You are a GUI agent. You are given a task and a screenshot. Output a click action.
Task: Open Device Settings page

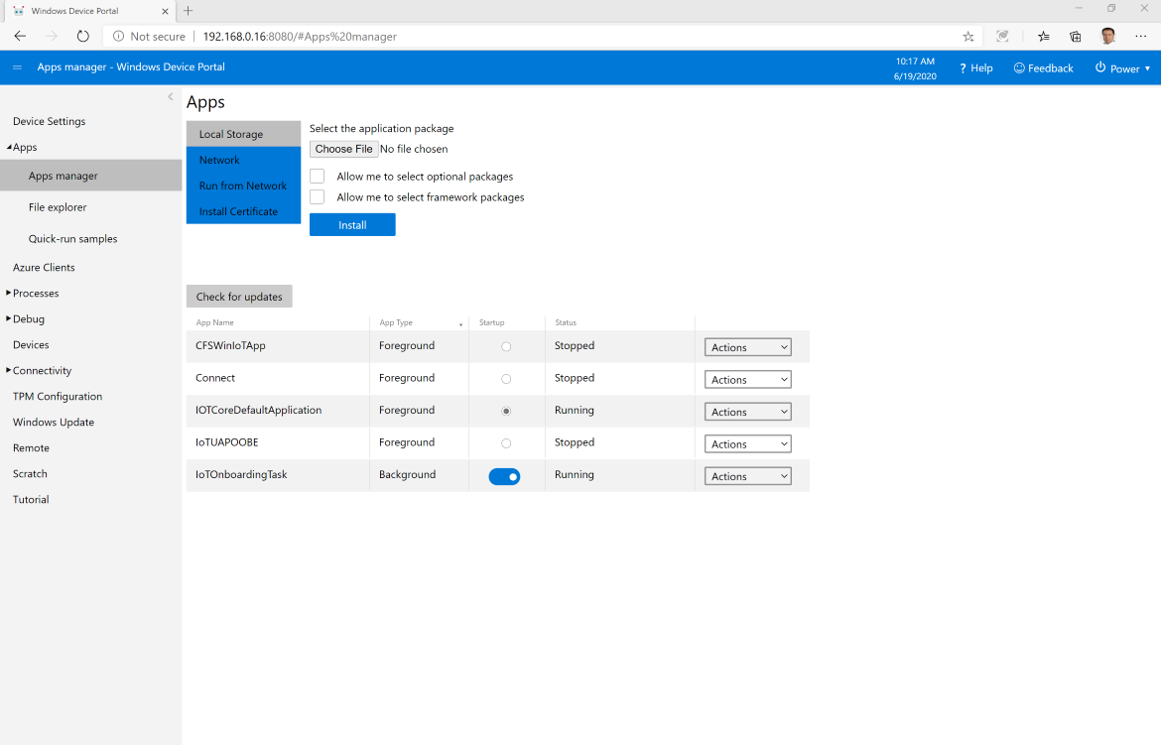click(x=49, y=121)
